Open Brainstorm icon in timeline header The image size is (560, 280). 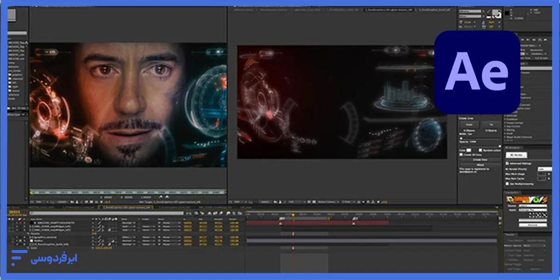[229, 213]
